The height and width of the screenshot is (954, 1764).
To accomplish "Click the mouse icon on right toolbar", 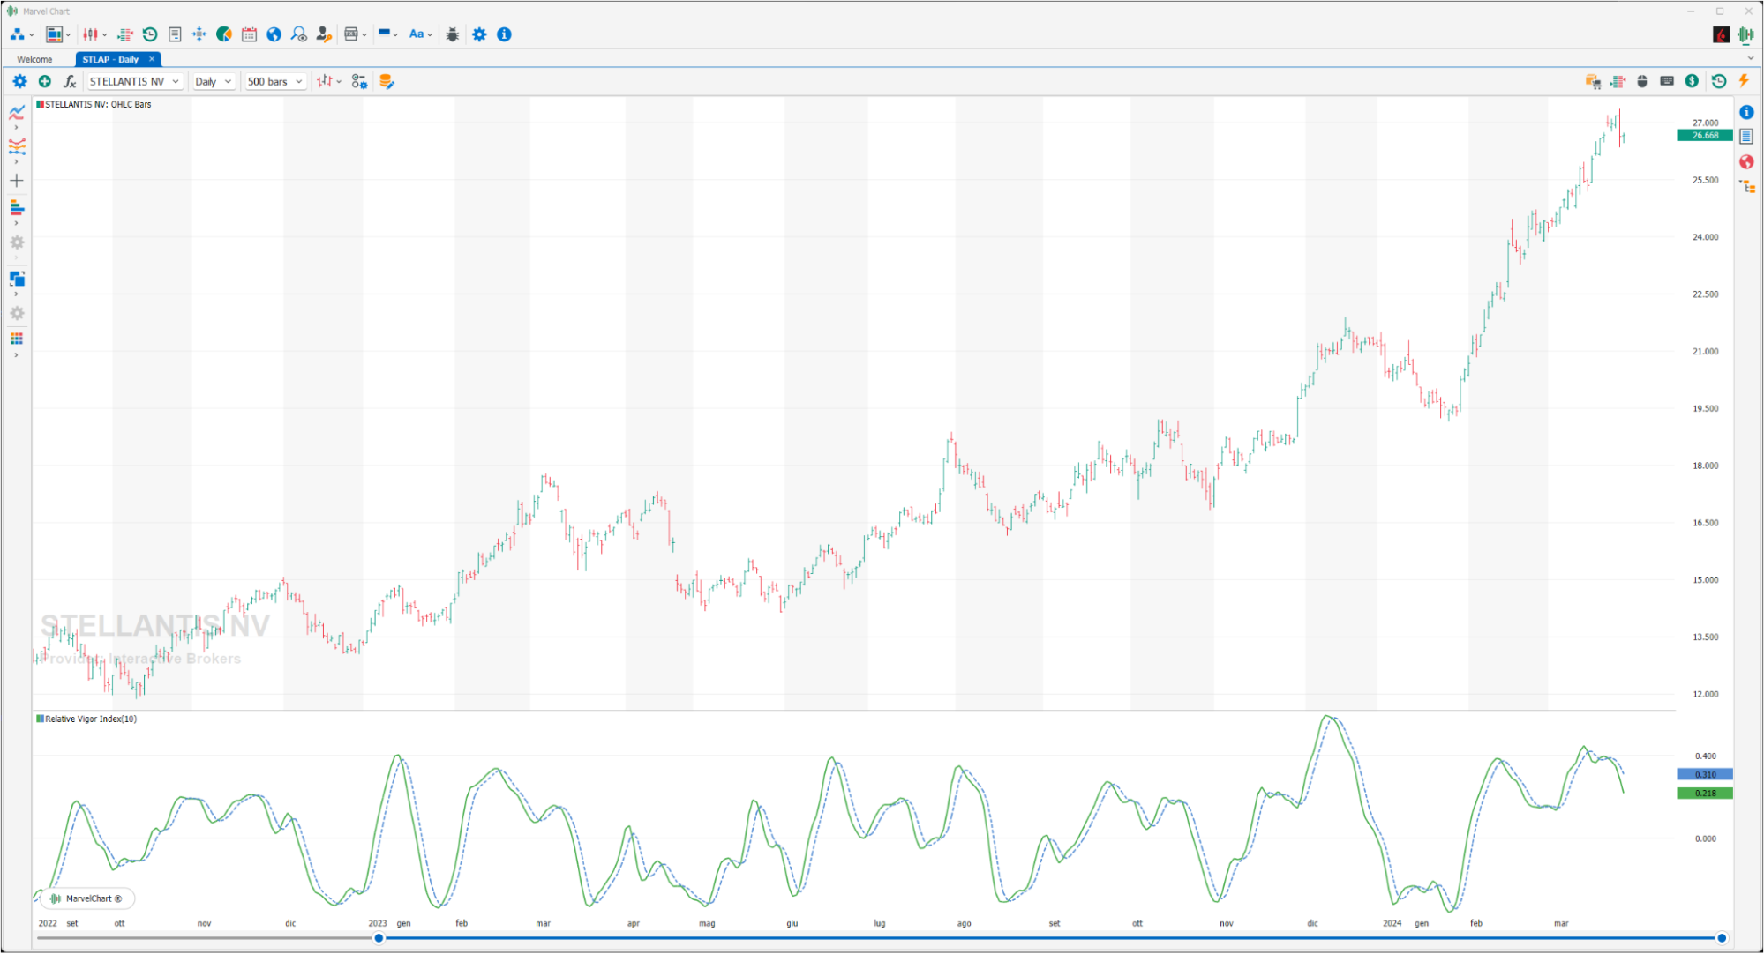I will click(1642, 81).
